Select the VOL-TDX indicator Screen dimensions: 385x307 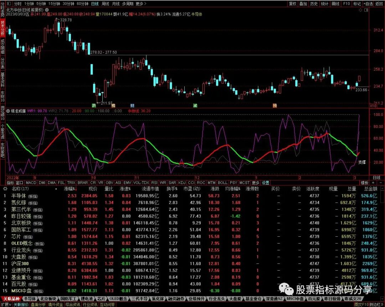(141, 183)
